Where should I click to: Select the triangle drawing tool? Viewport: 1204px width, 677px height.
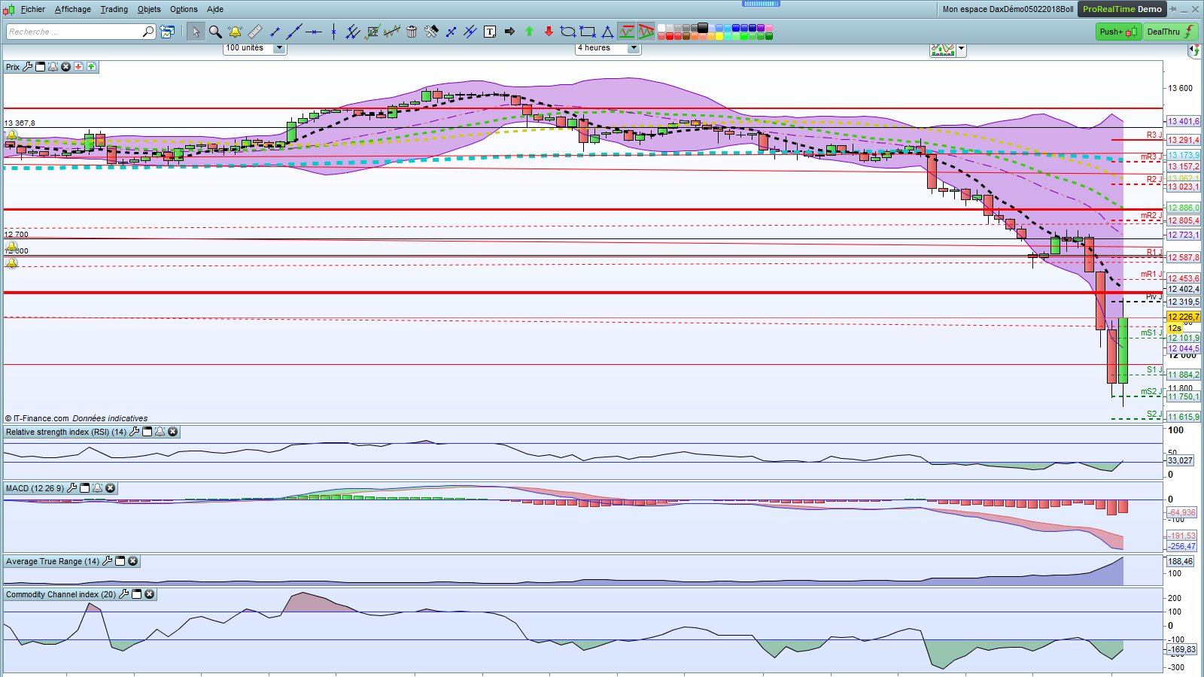coord(607,32)
